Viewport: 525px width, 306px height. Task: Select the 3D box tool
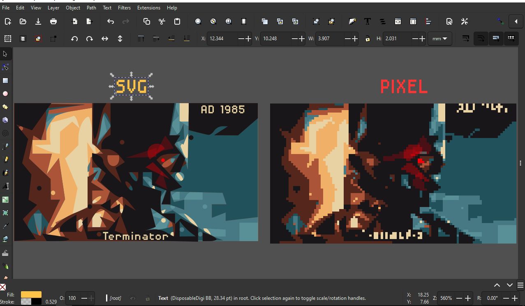click(x=5, y=120)
